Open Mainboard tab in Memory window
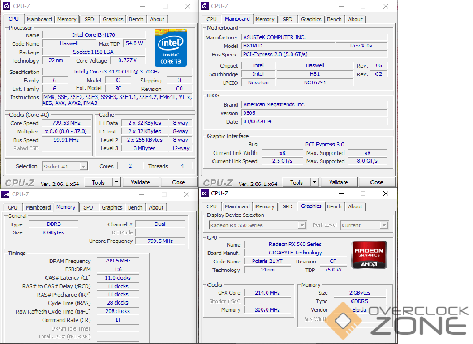Screen dimensions: 473x344 pyautogui.click(x=38, y=207)
